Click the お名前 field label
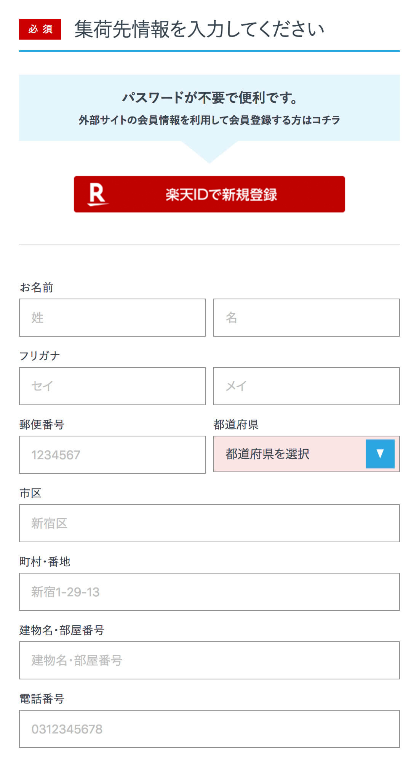The width and height of the screenshot is (419, 767). pos(37,287)
